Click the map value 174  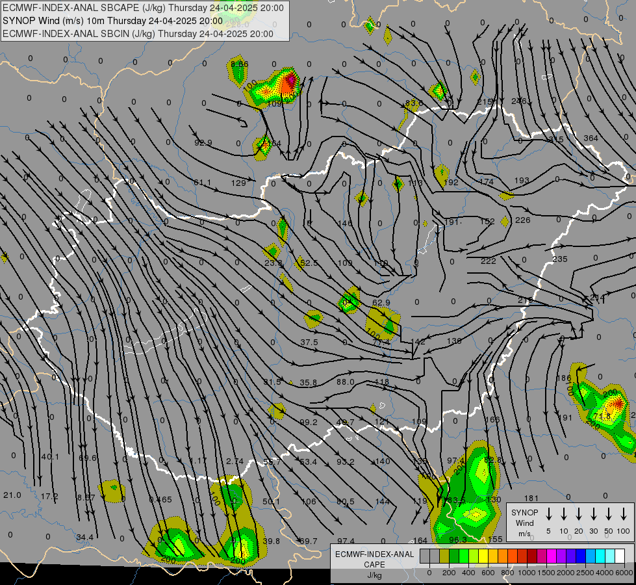[487, 181]
